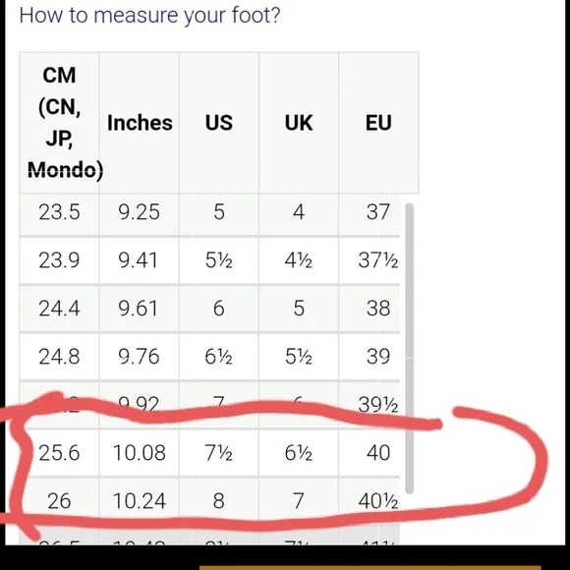The image size is (570, 570).
Task: Select the CM (CN, JP, Mondo) column header
Action: click(59, 123)
